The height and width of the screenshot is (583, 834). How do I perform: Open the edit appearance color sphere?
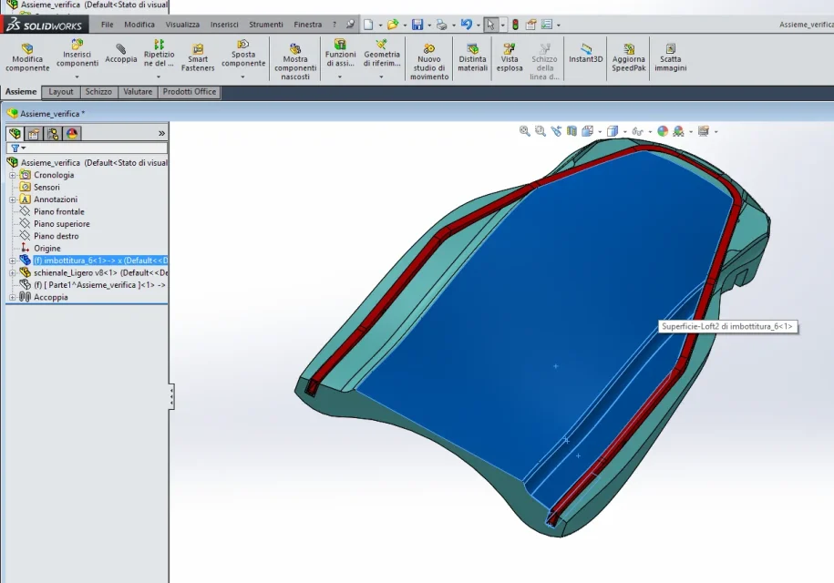click(x=663, y=131)
